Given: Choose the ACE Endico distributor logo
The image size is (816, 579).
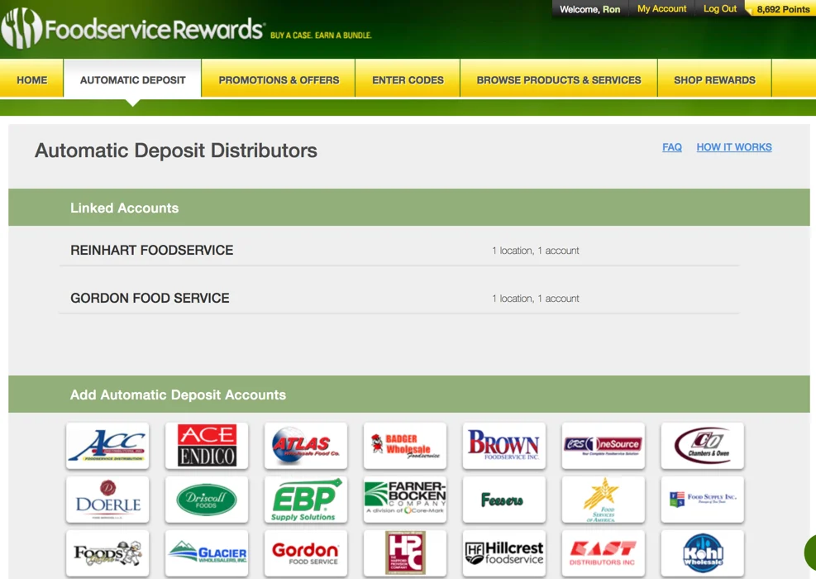Looking at the screenshot, I should 207,446.
